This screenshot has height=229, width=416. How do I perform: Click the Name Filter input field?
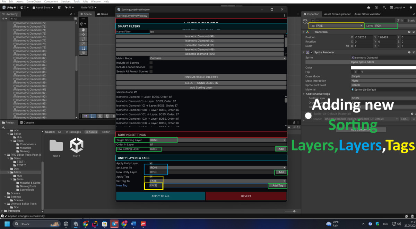point(218,31)
